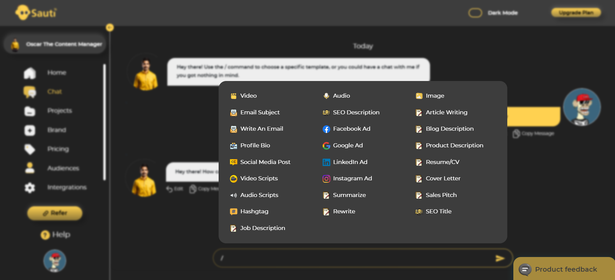Click the Brand icon in sidebar

pos(30,130)
